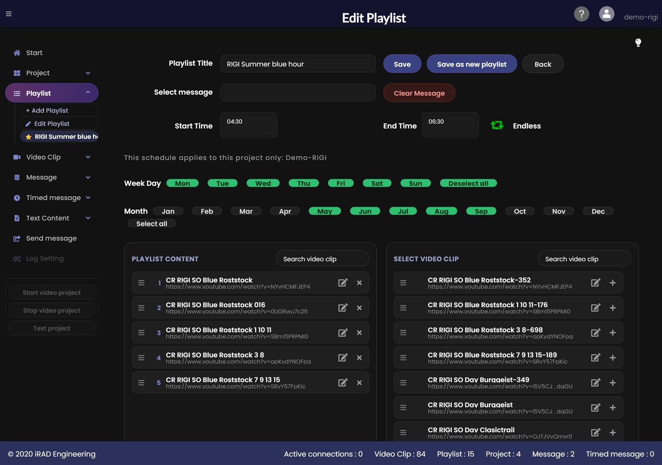This screenshot has height=465, width=662.
Task: Collapse the Playlist sidebar section
Action: (x=52, y=93)
